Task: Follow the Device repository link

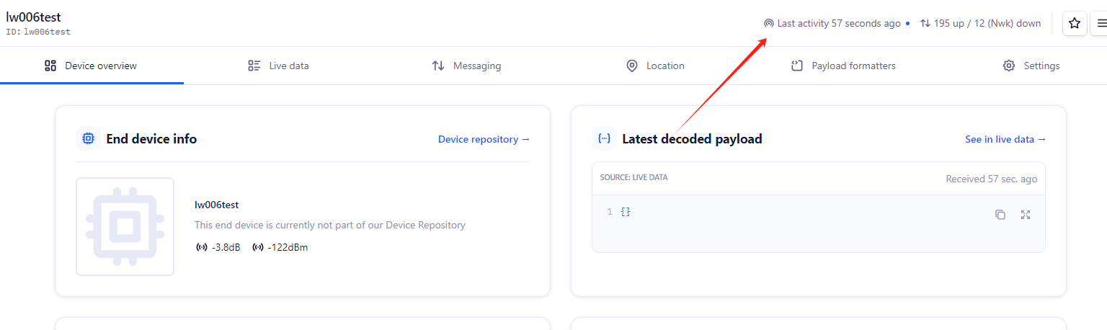Action: click(x=484, y=139)
